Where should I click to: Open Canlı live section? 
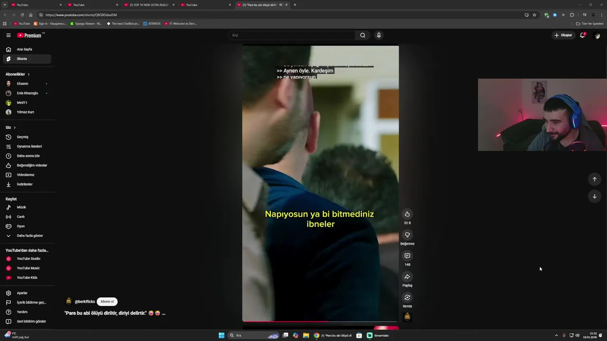point(27,217)
